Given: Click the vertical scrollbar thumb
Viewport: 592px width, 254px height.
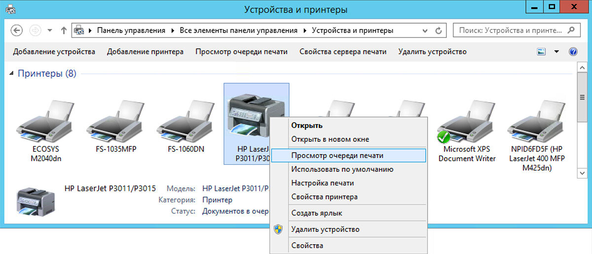Looking at the screenshot, I should [582, 97].
